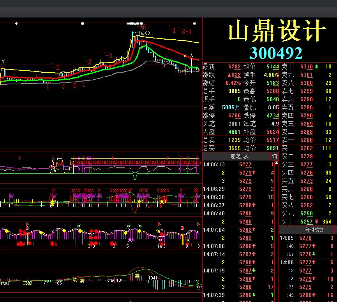Click the 14:06:13 tick row time
The width and height of the screenshot is (337, 302).
[214, 164]
